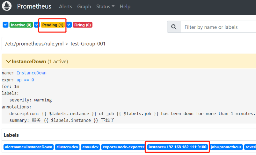Screen dimensions: 256x155
Task: Click the env=dev label badge
Action: 90,147
